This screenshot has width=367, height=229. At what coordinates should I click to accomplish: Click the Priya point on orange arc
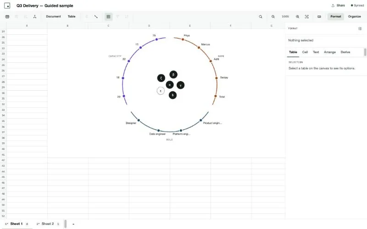183,39
